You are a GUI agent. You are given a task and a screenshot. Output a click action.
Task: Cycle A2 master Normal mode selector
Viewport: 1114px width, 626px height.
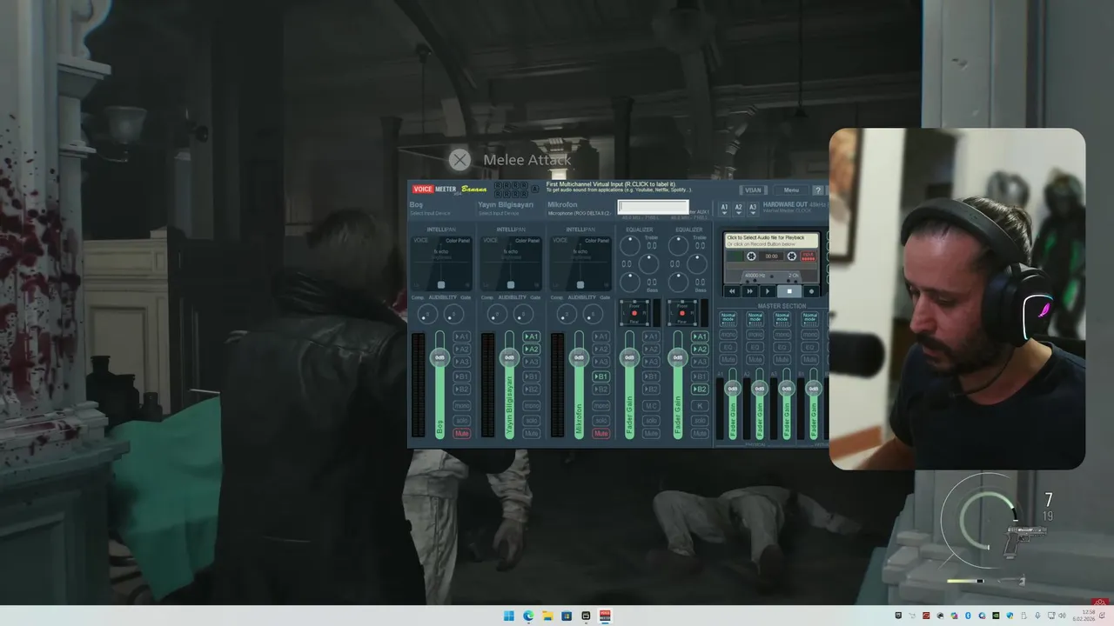(755, 318)
